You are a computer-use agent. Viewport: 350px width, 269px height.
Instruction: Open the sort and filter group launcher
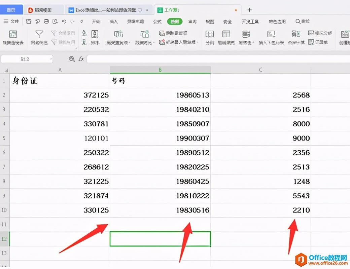click(76, 48)
